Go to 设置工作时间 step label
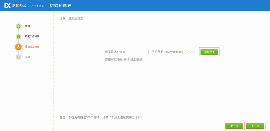The height and width of the screenshot is (131, 270). (32, 36)
